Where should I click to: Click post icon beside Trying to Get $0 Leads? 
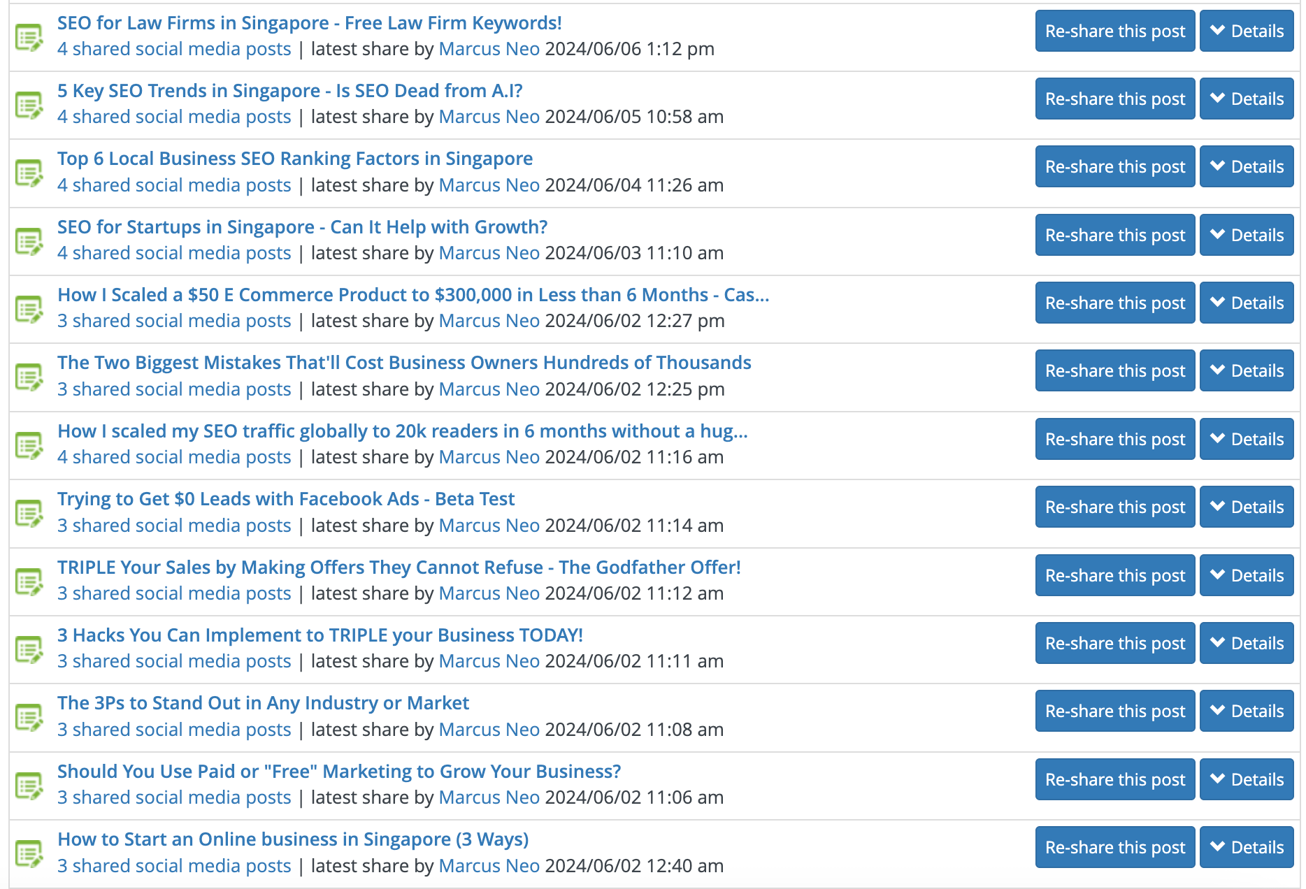tap(29, 513)
